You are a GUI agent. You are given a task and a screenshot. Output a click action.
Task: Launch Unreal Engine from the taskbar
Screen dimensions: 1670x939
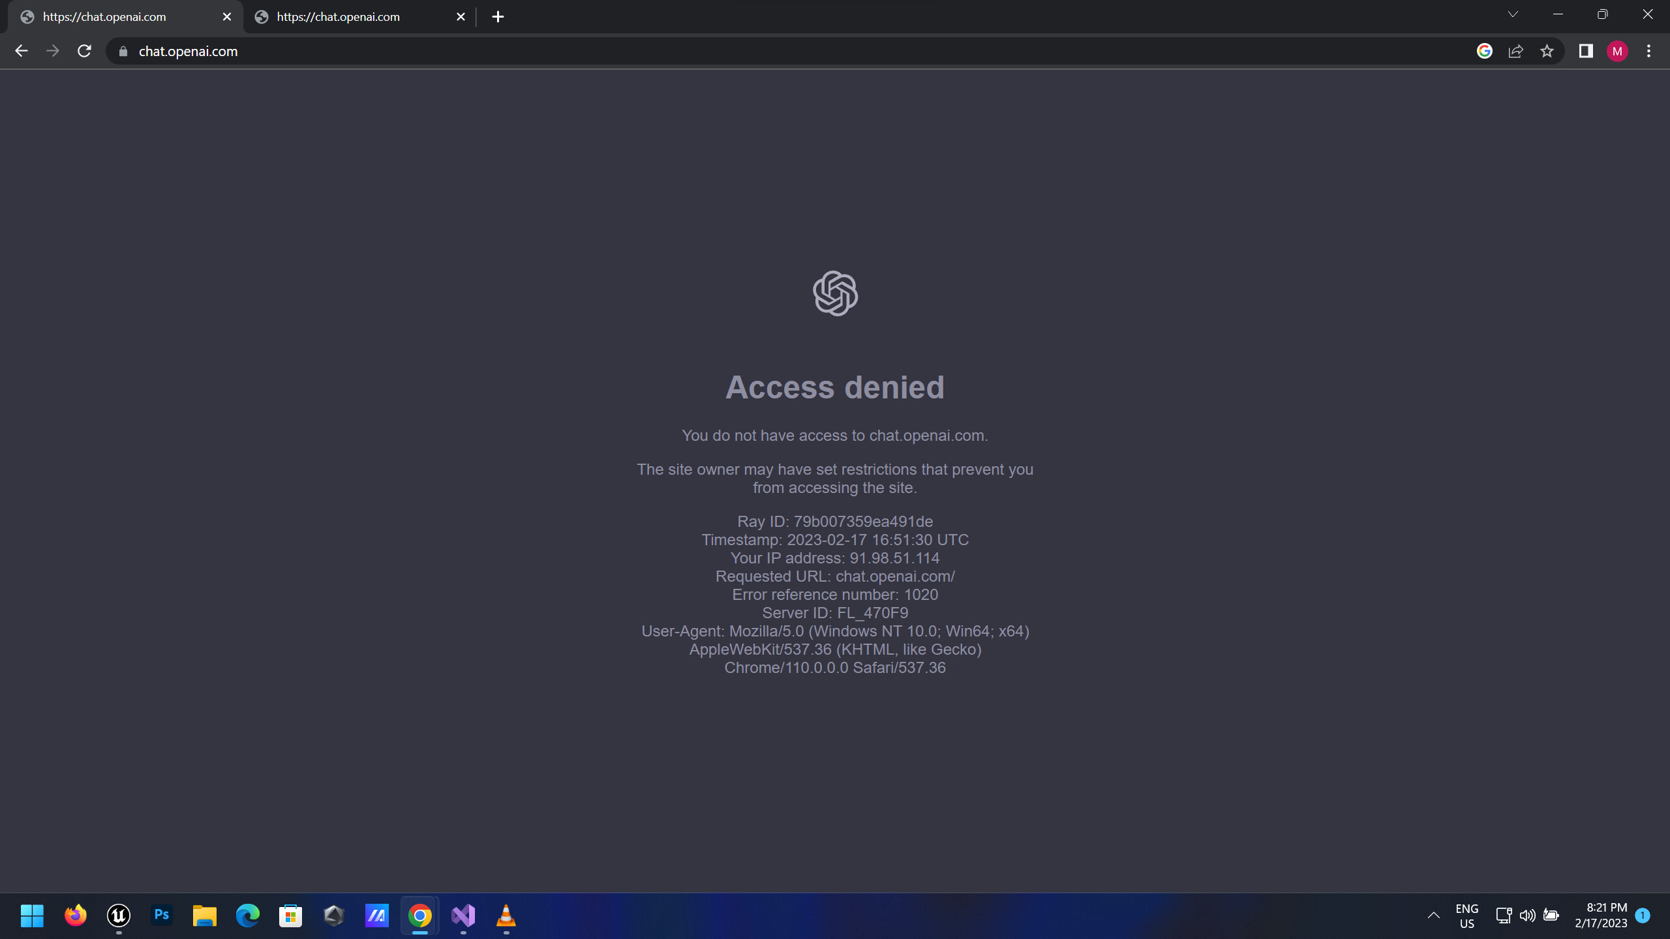tap(117, 916)
